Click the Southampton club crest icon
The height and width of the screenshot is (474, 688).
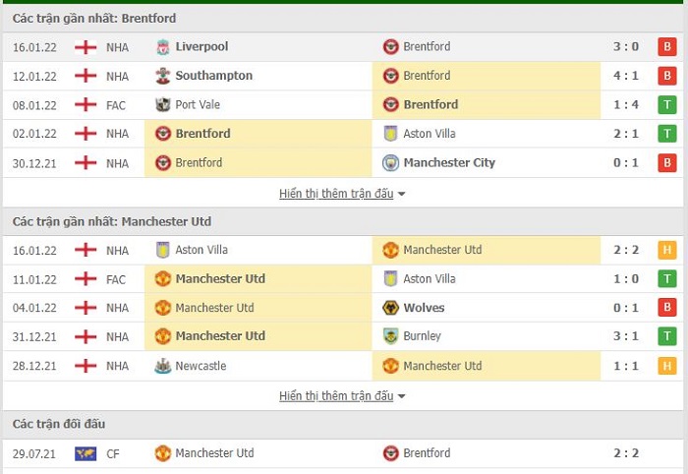pos(163,76)
